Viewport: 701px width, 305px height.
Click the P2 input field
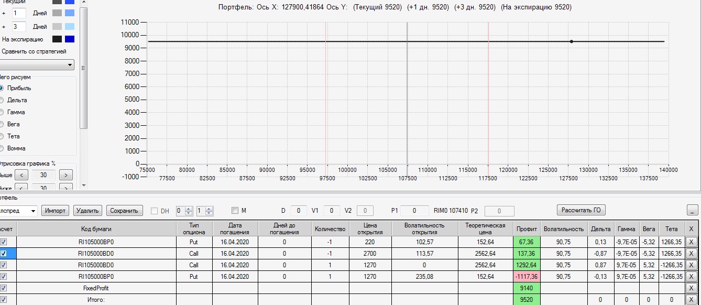499,211
